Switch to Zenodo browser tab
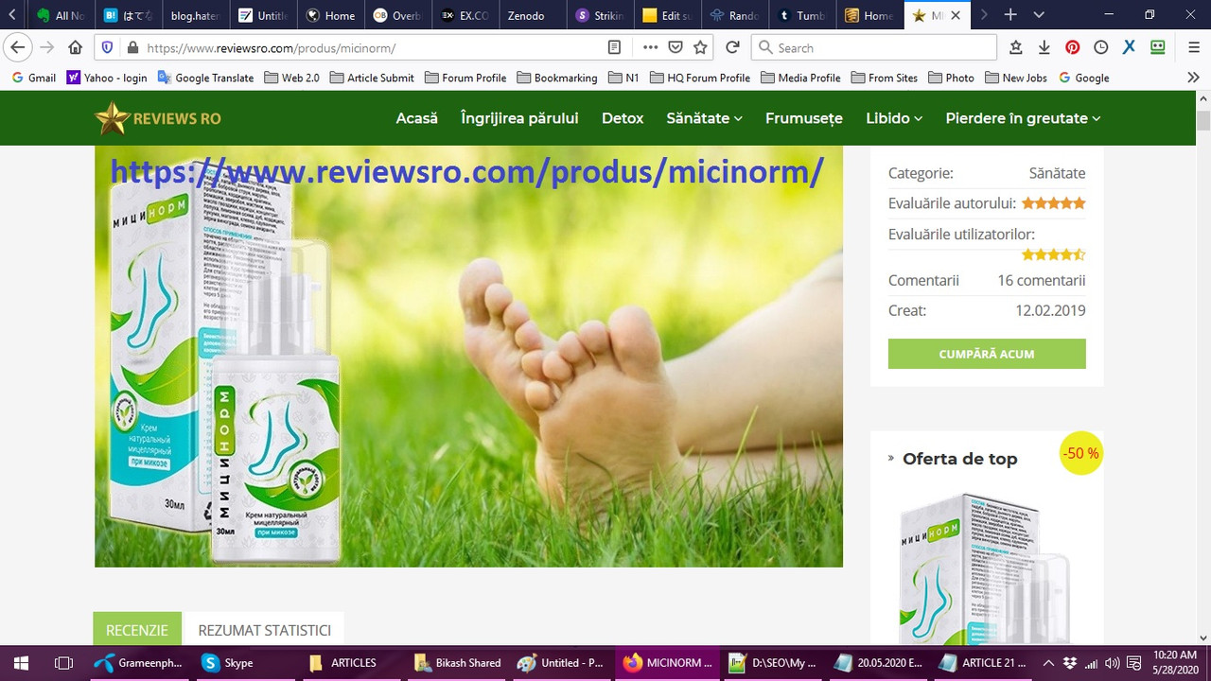The height and width of the screenshot is (681, 1211). click(x=532, y=15)
